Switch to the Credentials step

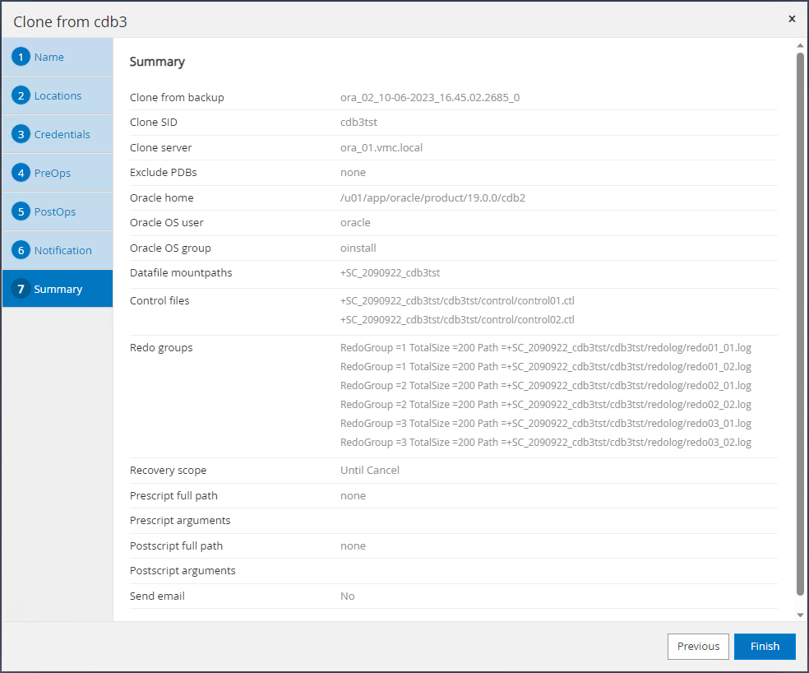[62, 135]
